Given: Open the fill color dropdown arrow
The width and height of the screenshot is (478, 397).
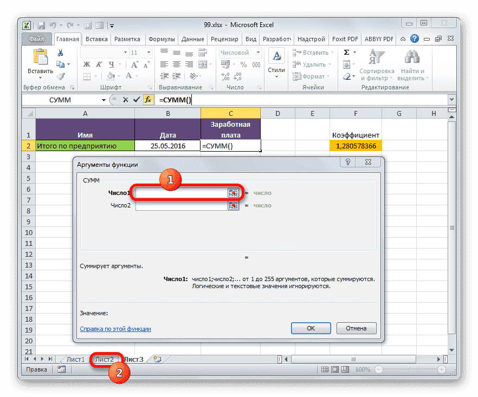Looking at the screenshot, I should (118, 76).
